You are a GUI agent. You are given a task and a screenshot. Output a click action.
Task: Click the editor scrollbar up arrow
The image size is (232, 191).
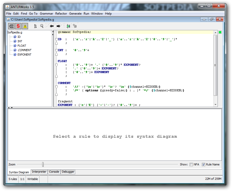(215, 32)
